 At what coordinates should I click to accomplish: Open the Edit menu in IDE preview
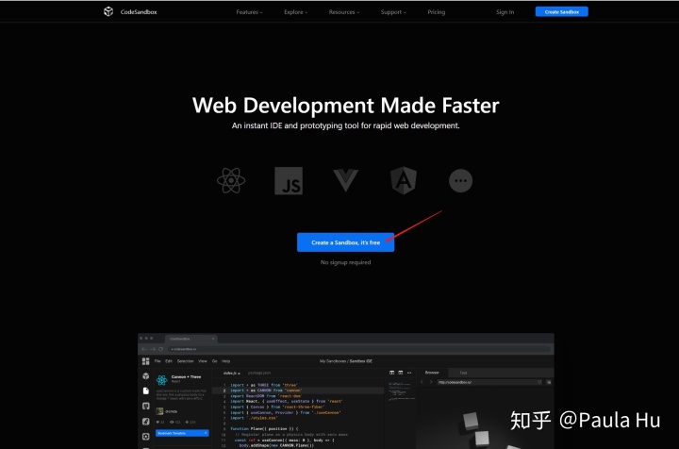169,361
